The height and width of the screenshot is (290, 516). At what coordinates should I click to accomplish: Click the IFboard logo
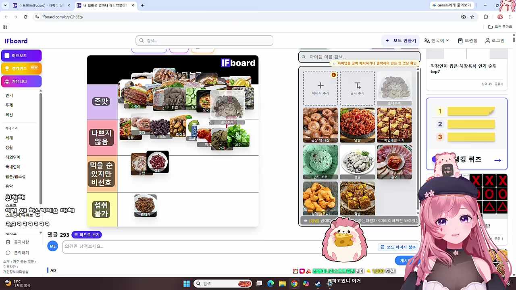pyautogui.click(x=16, y=41)
